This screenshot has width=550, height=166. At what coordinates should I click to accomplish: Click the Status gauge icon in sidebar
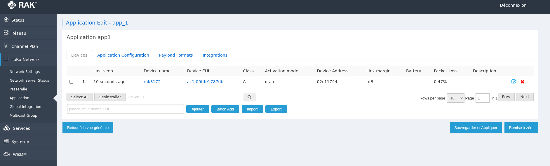(x=6, y=20)
